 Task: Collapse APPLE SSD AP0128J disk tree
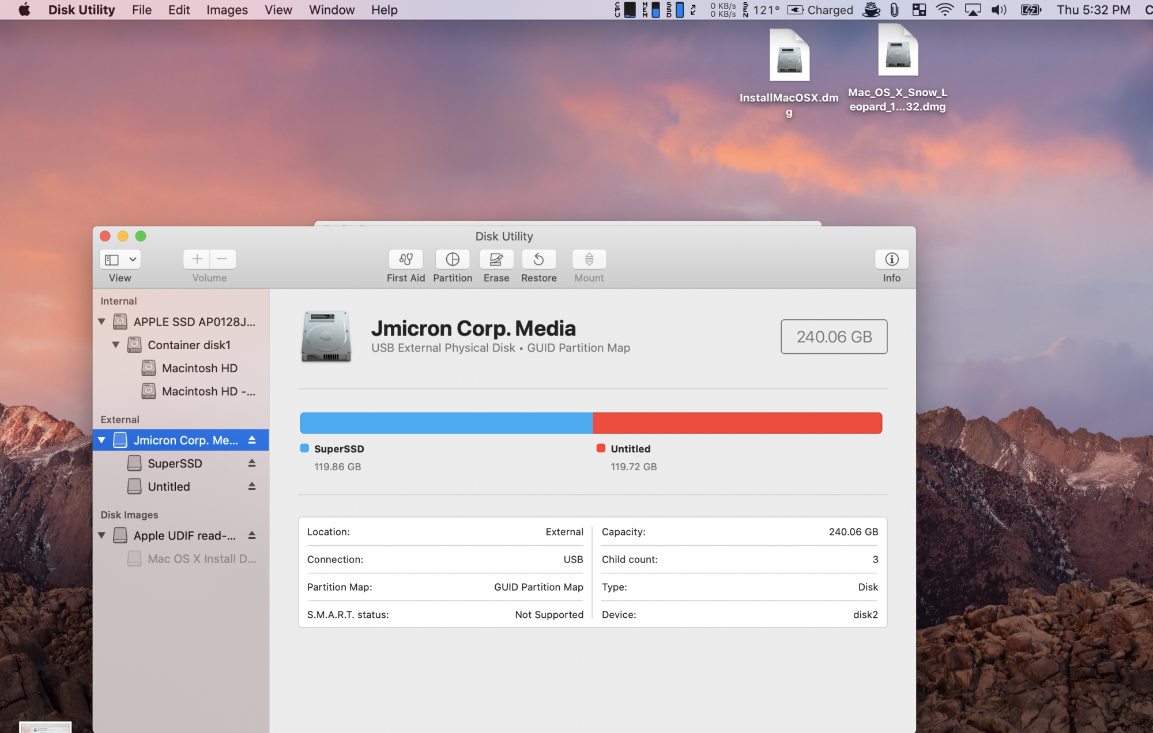[x=101, y=322]
